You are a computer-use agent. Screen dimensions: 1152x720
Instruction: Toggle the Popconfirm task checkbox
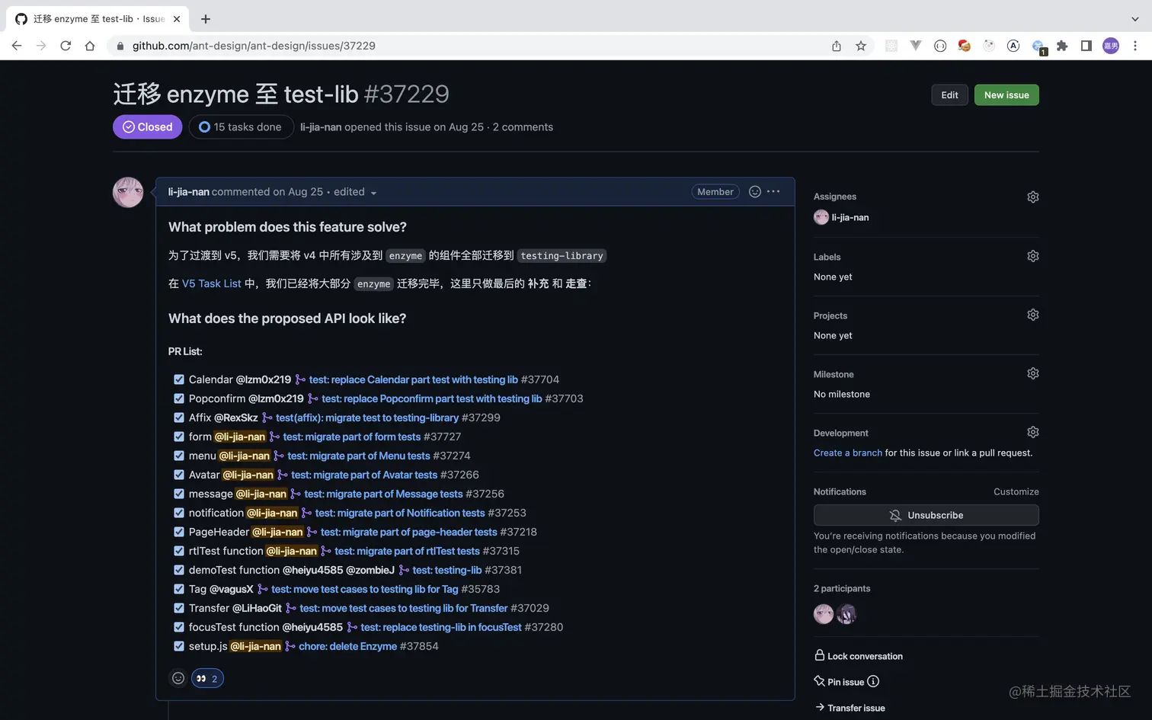pyautogui.click(x=179, y=398)
